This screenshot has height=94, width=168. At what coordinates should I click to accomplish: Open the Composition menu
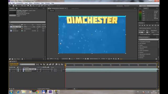20,3
